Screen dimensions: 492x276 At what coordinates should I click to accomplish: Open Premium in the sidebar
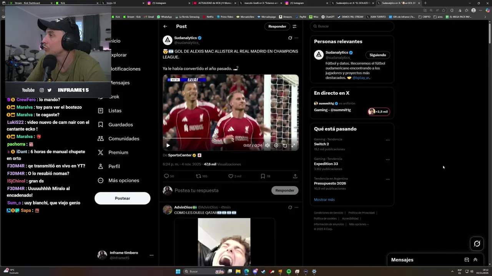(113, 153)
